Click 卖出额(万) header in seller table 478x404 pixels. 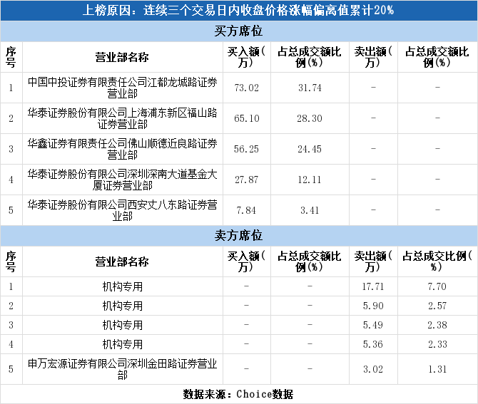pos(373,261)
